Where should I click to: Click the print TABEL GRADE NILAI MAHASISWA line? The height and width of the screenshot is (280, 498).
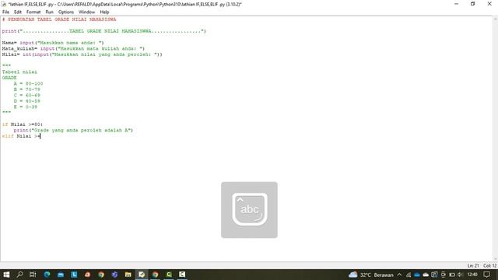pos(103,31)
